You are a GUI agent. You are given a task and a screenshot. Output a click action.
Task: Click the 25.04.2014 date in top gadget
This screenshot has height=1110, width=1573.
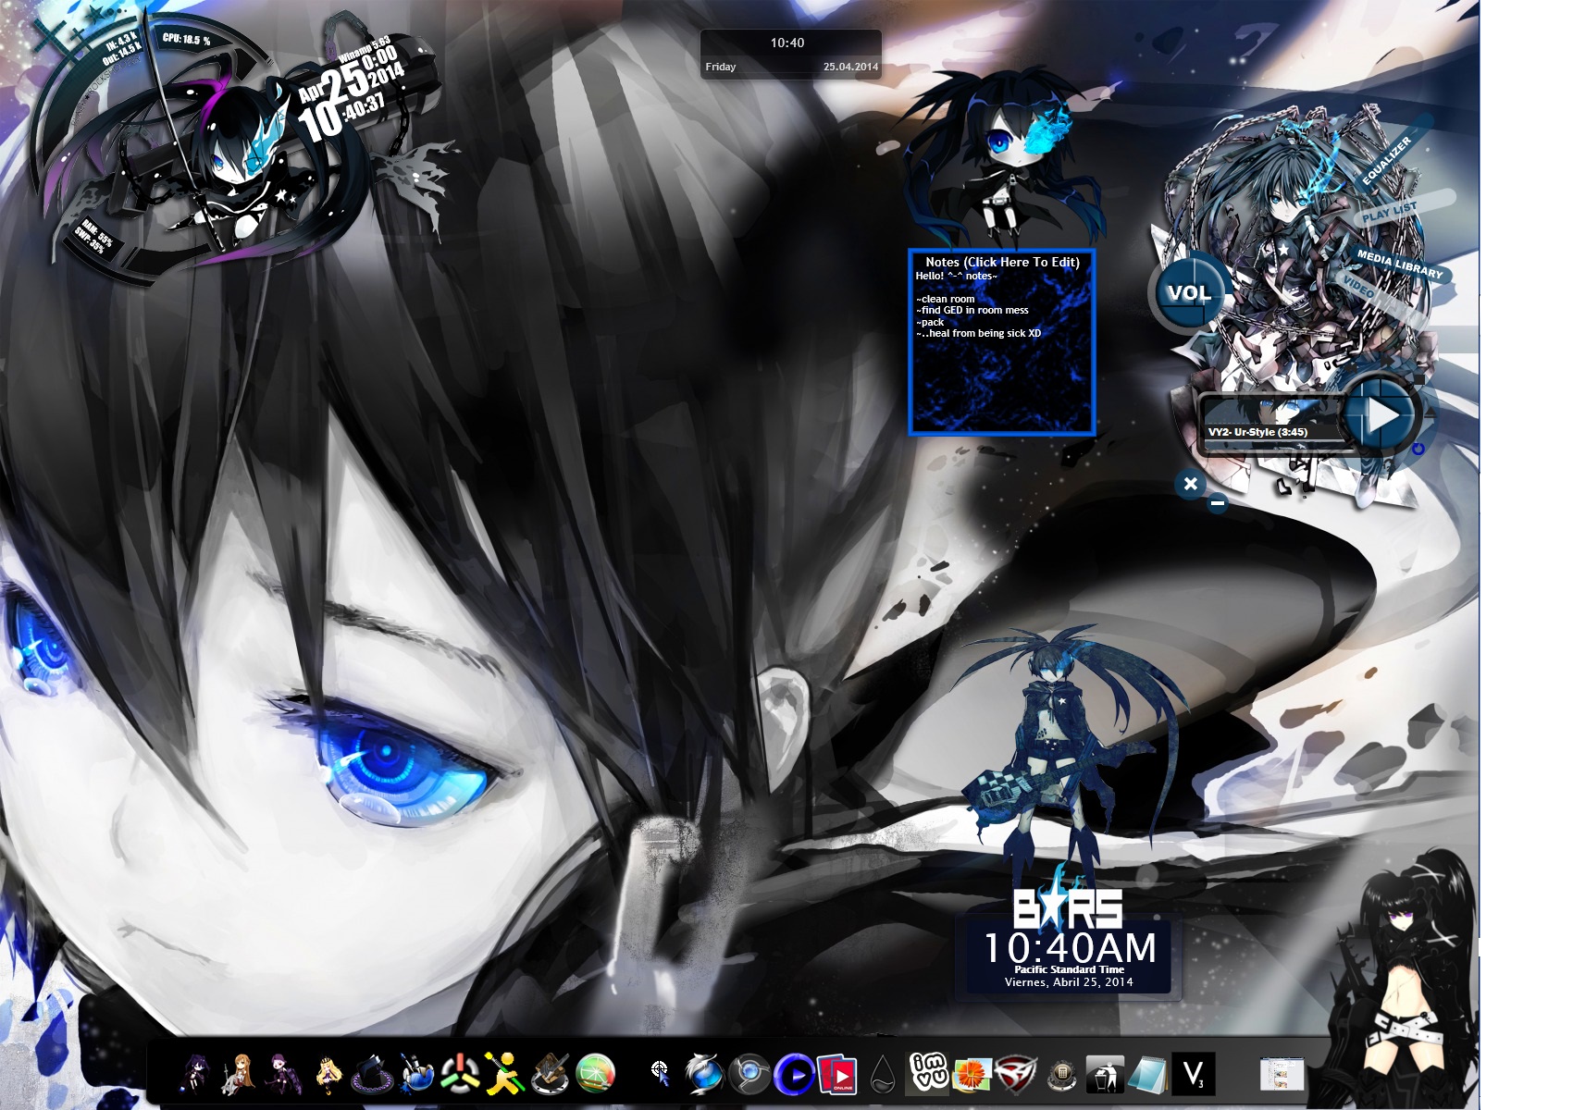pos(850,67)
